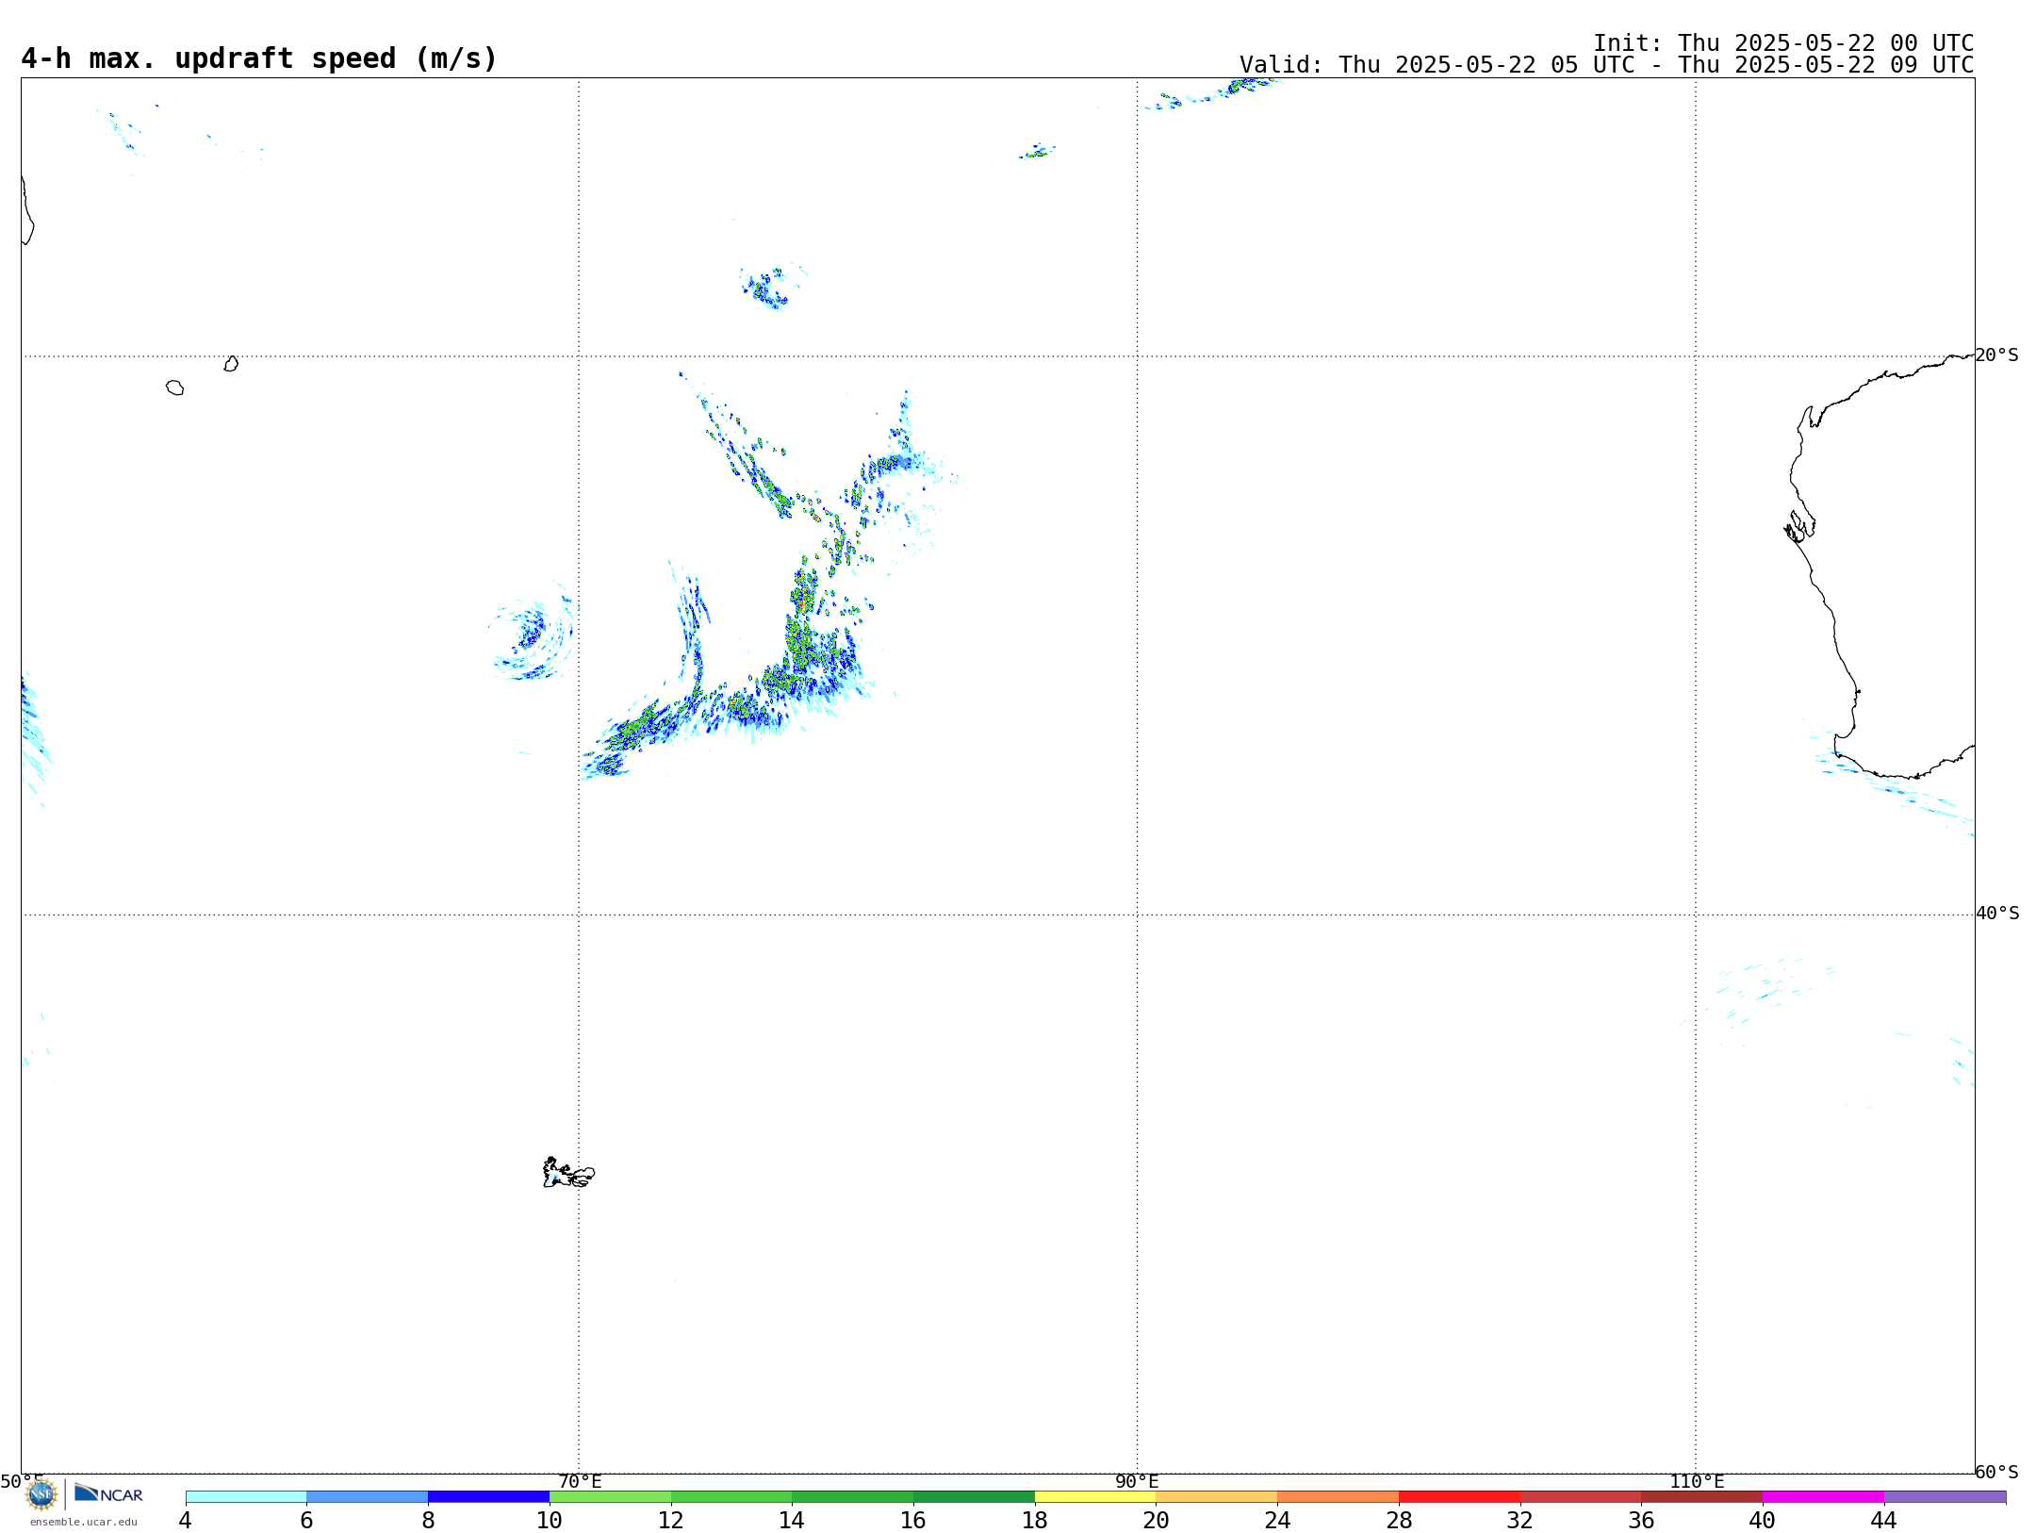Pick the dark green 16–18 m/s segment
The width and height of the screenshot is (2036, 1533).
pyautogui.click(x=974, y=1496)
